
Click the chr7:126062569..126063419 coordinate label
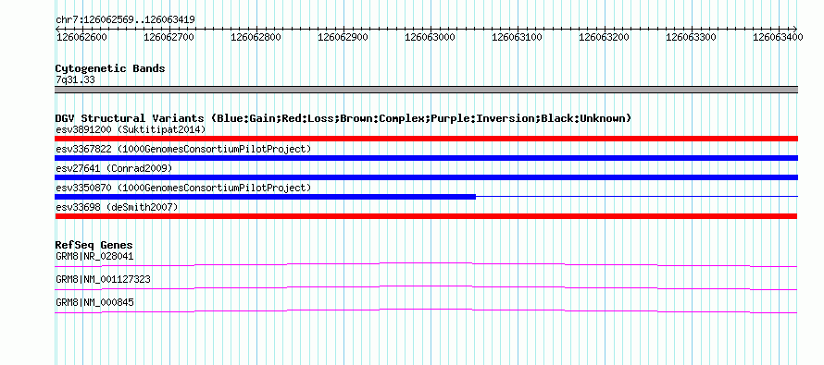coord(125,19)
